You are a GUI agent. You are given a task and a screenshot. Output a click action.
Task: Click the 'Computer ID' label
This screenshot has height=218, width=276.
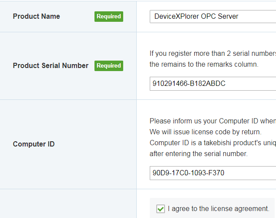(34, 144)
